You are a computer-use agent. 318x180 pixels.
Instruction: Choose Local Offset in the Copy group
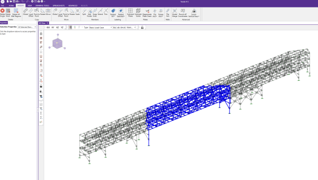click(31, 12)
